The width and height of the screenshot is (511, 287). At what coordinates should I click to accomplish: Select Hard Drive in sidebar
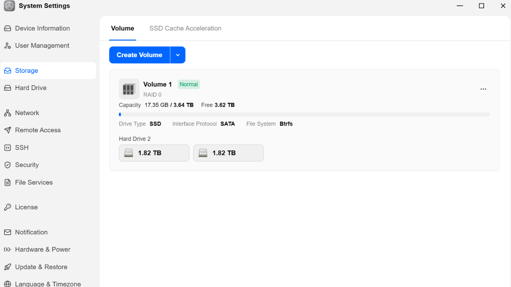point(48,88)
